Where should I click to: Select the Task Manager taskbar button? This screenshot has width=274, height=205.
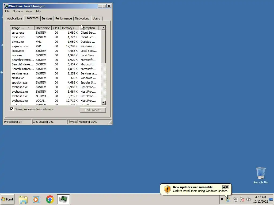coord(63,199)
